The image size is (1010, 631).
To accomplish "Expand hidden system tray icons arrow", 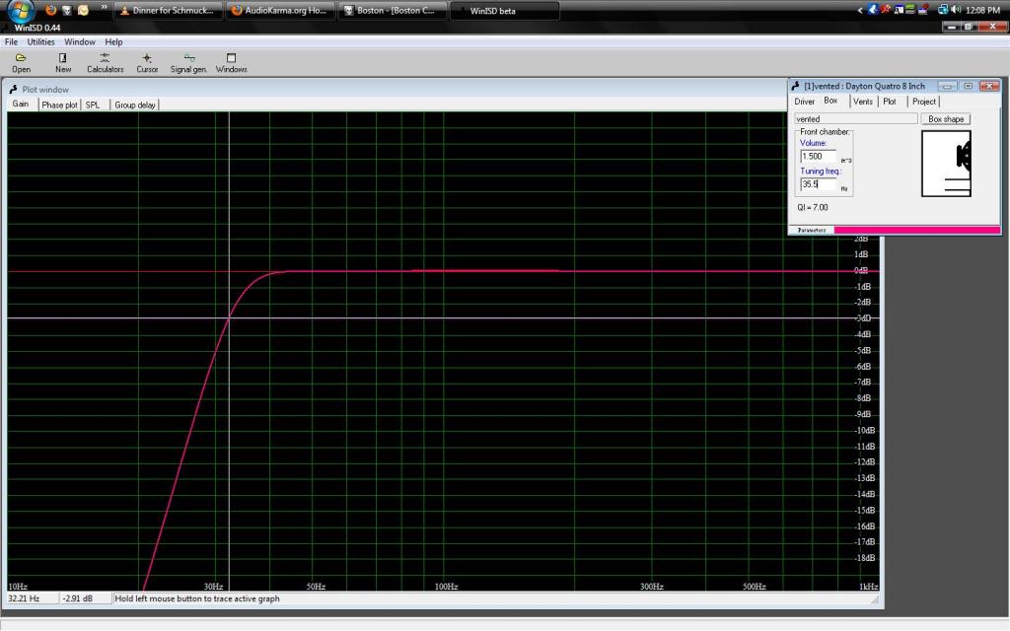I will tap(860, 10).
